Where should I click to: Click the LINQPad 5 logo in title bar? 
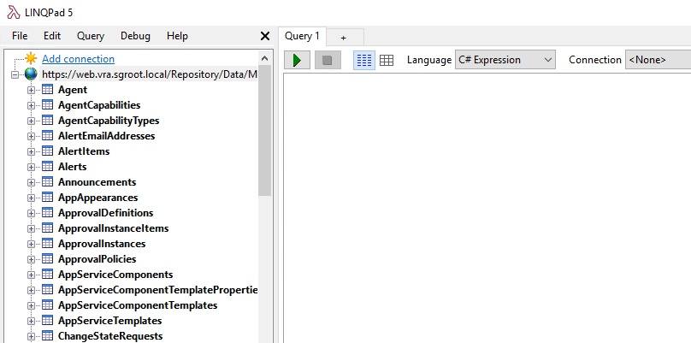pyautogui.click(x=13, y=12)
